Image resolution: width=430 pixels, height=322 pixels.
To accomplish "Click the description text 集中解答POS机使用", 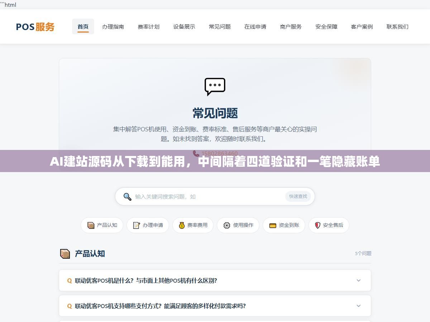I will click(x=215, y=134).
